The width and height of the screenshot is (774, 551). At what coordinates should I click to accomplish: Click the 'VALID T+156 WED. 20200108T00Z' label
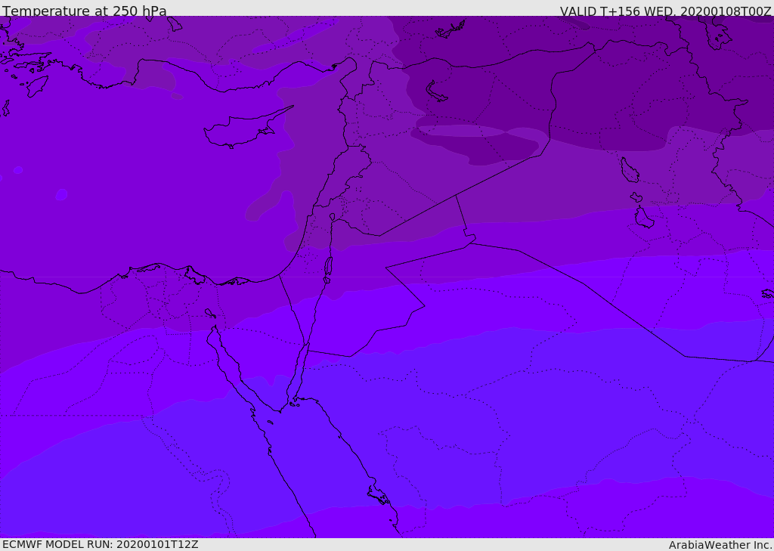tap(665, 11)
